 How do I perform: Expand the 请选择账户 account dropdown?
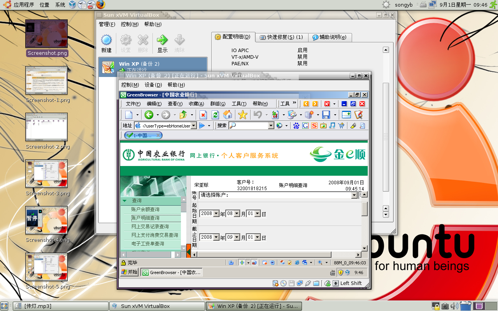(x=354, y=195)
